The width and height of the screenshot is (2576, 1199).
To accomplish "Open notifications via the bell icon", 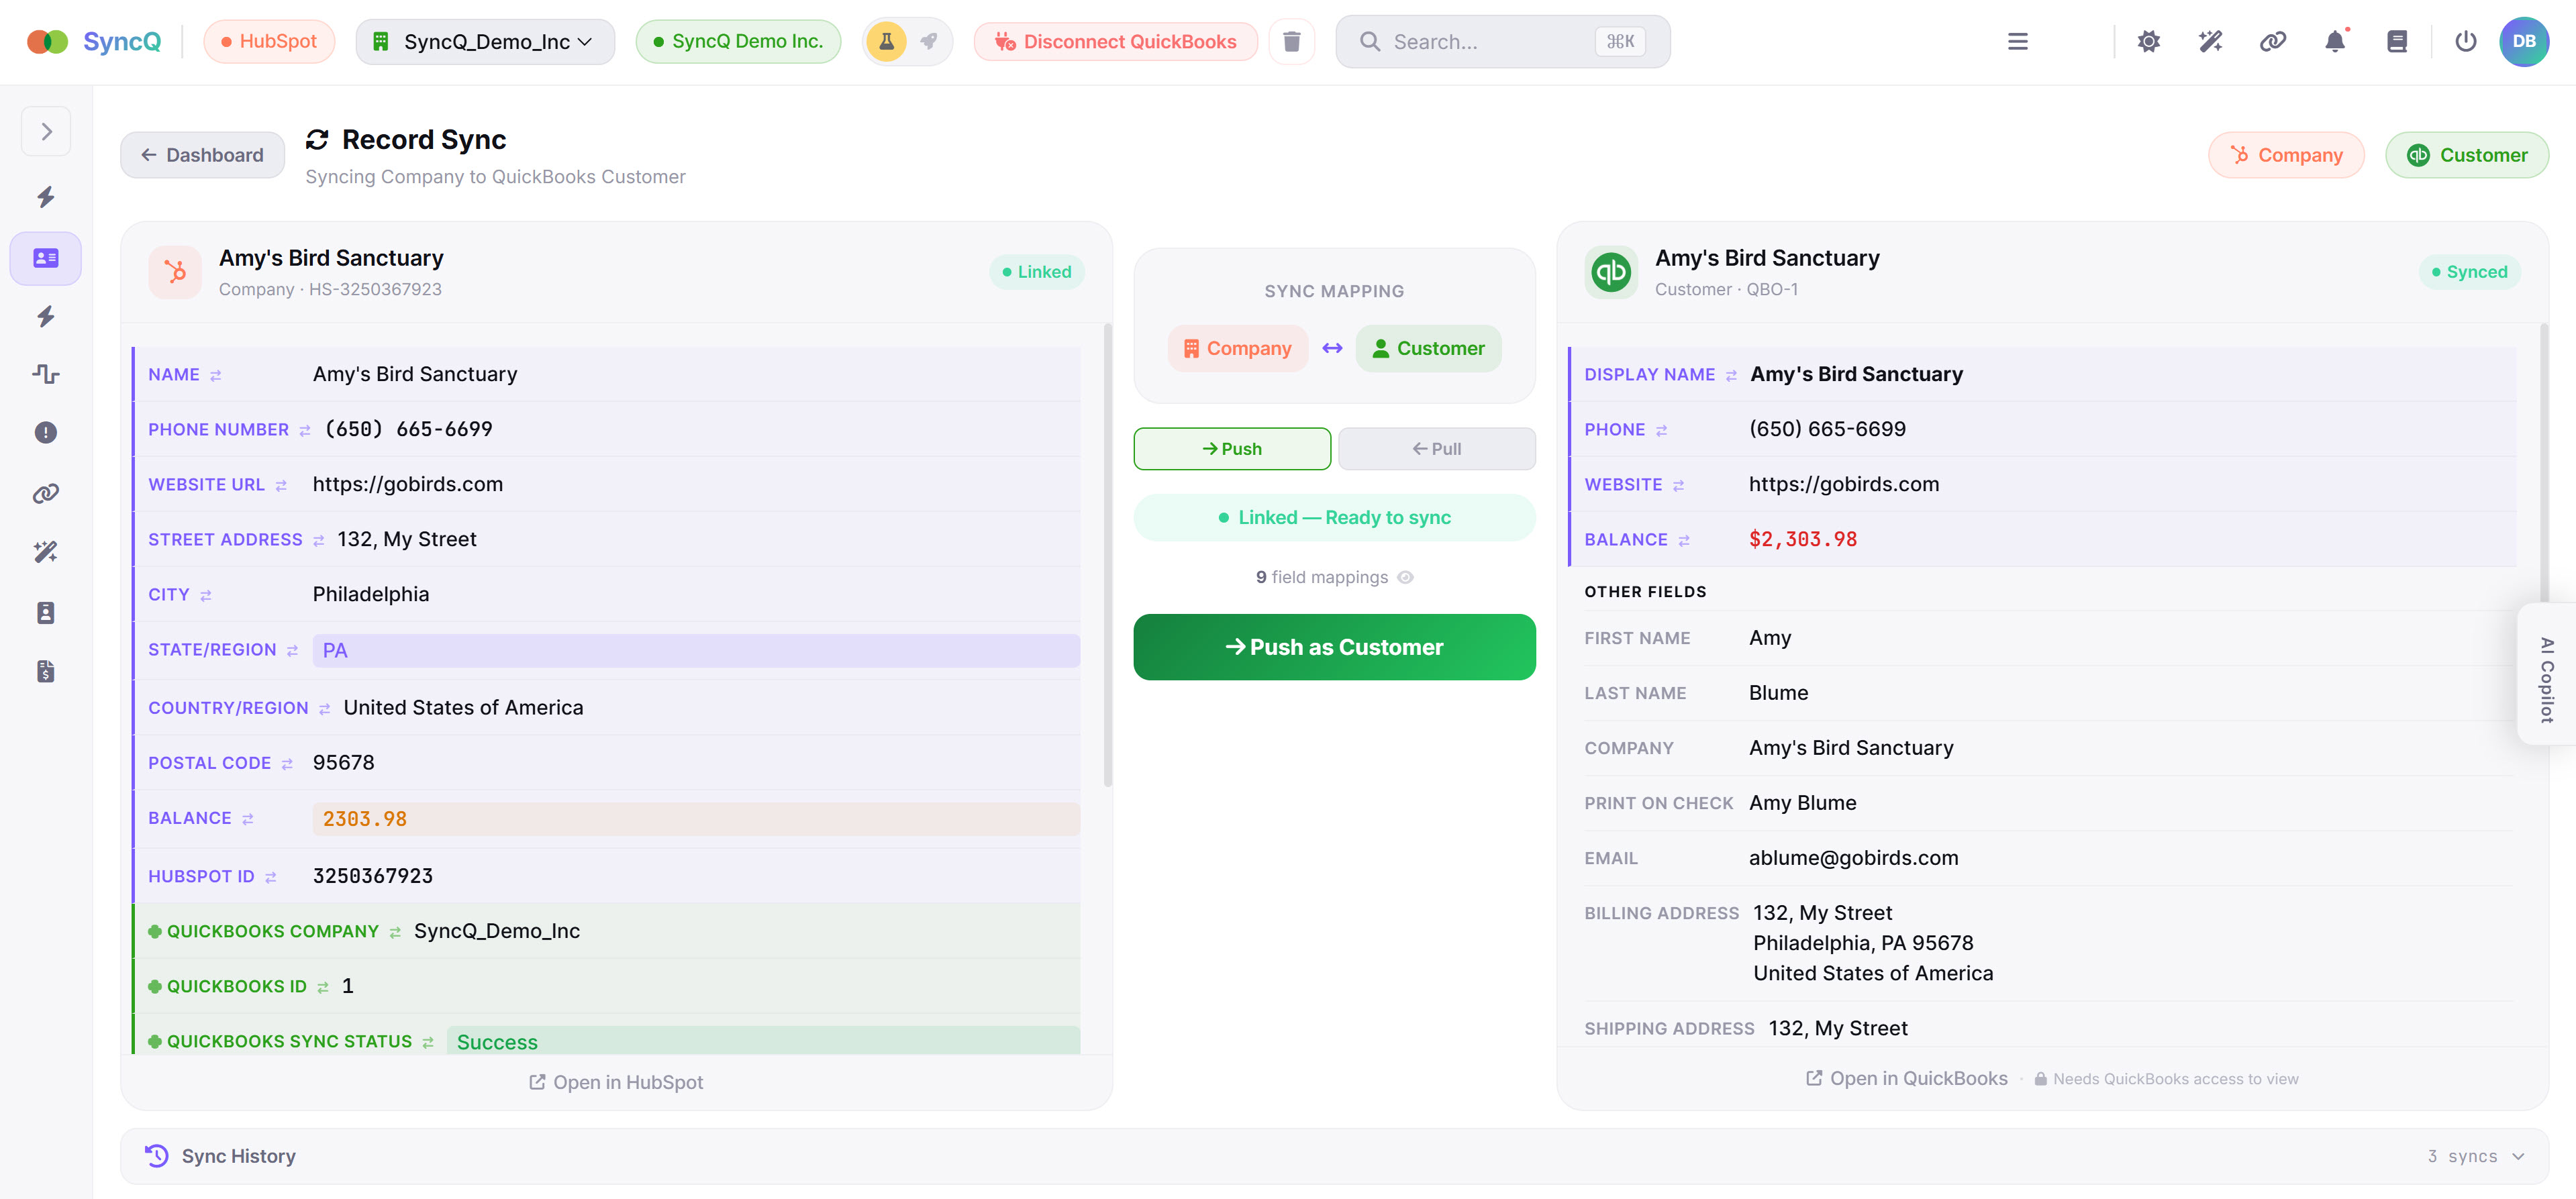I will point(2336,41).
